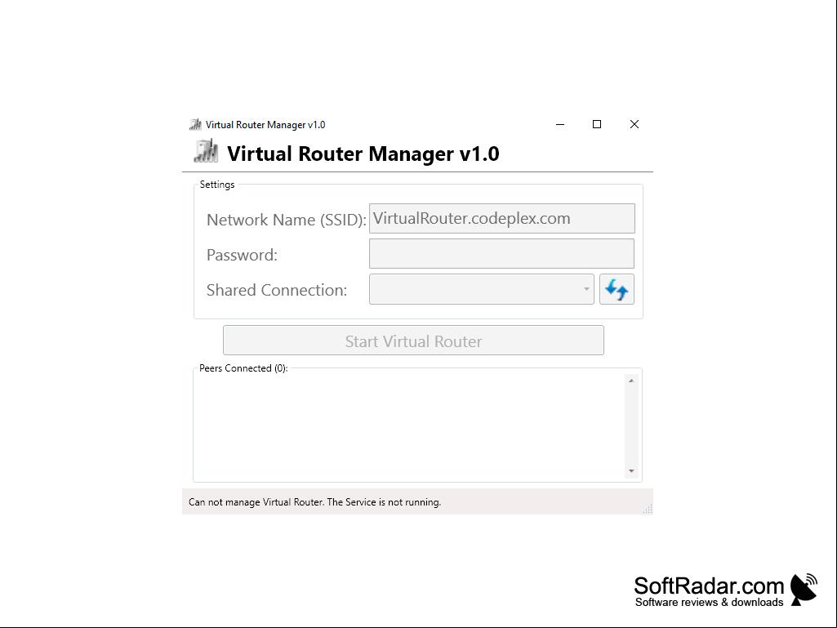The height and width of the screenshot is (628, 837).
Task: Maximize the Virtual Router Manager window
Action: [597, 124]
